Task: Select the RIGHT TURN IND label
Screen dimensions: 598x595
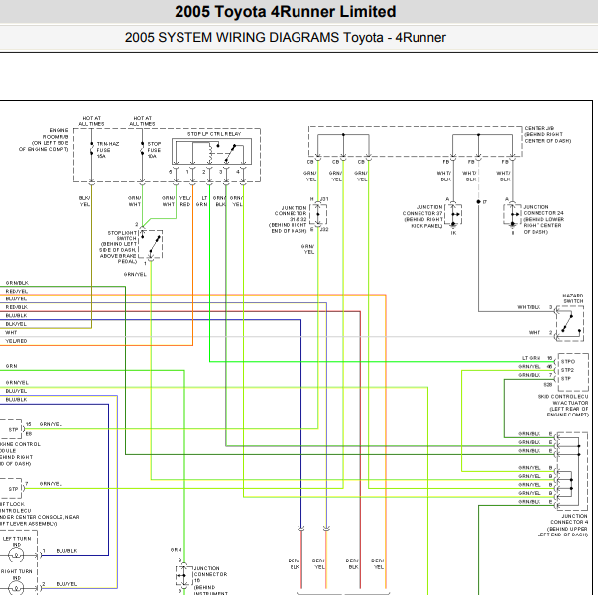Action: (x=16, y=574)
